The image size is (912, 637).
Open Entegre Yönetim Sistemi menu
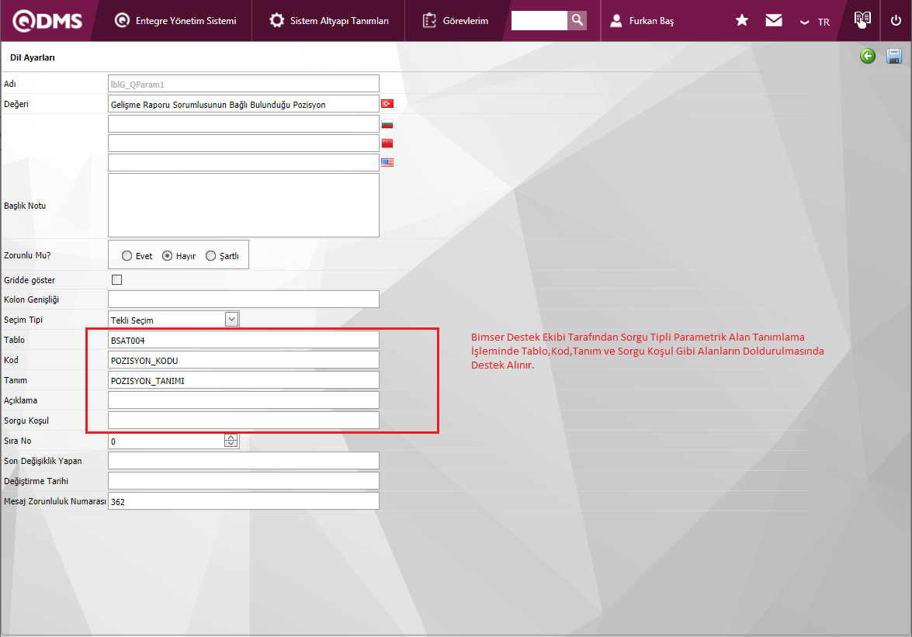[x=175, y=21]
